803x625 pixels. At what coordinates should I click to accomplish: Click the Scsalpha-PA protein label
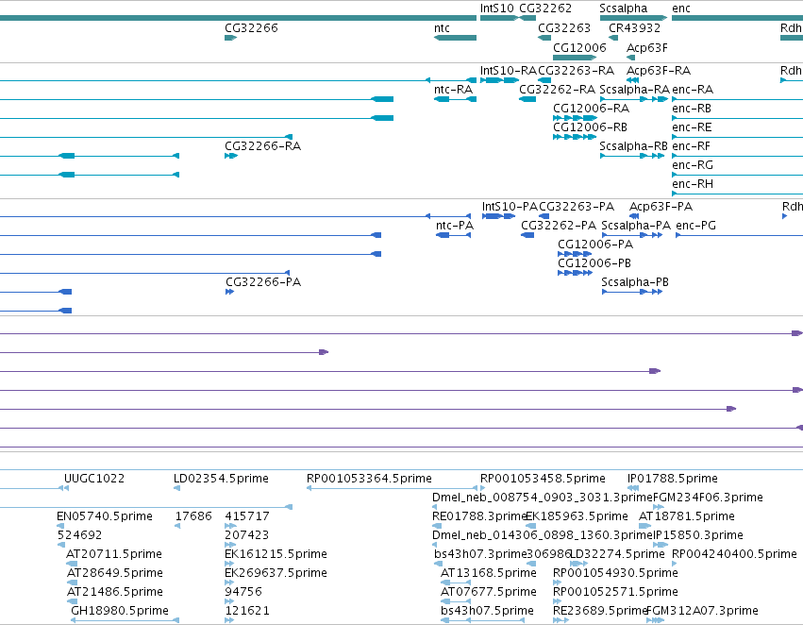coord(636,226)
